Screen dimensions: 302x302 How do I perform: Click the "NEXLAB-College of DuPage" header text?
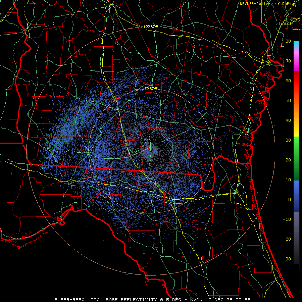(x=268, y=4)
